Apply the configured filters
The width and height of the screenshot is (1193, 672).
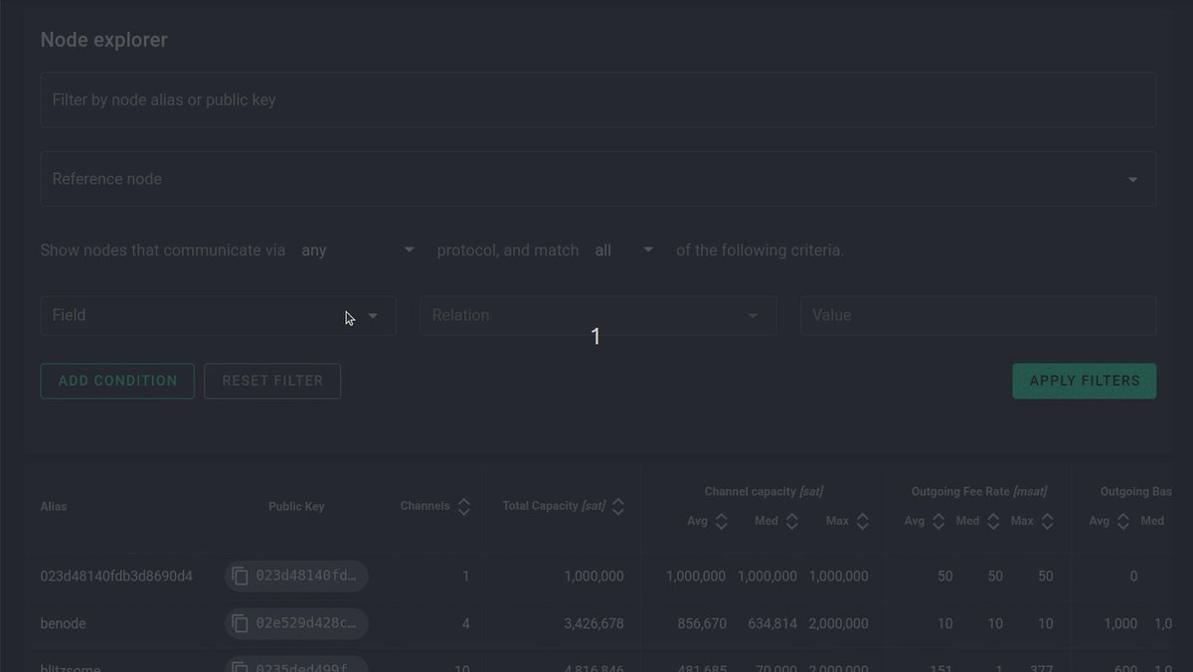(1084, 381)
